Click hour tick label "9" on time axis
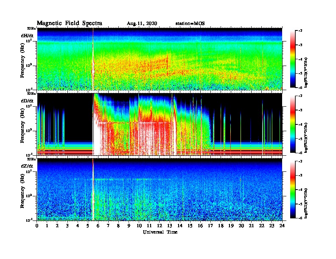Viewport: 336px width, 259px height. coord(129,226)
